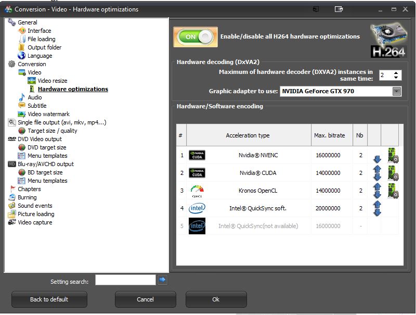Select Blu-ray/AVCHD output
416x315 pixels.
point(46,164)
